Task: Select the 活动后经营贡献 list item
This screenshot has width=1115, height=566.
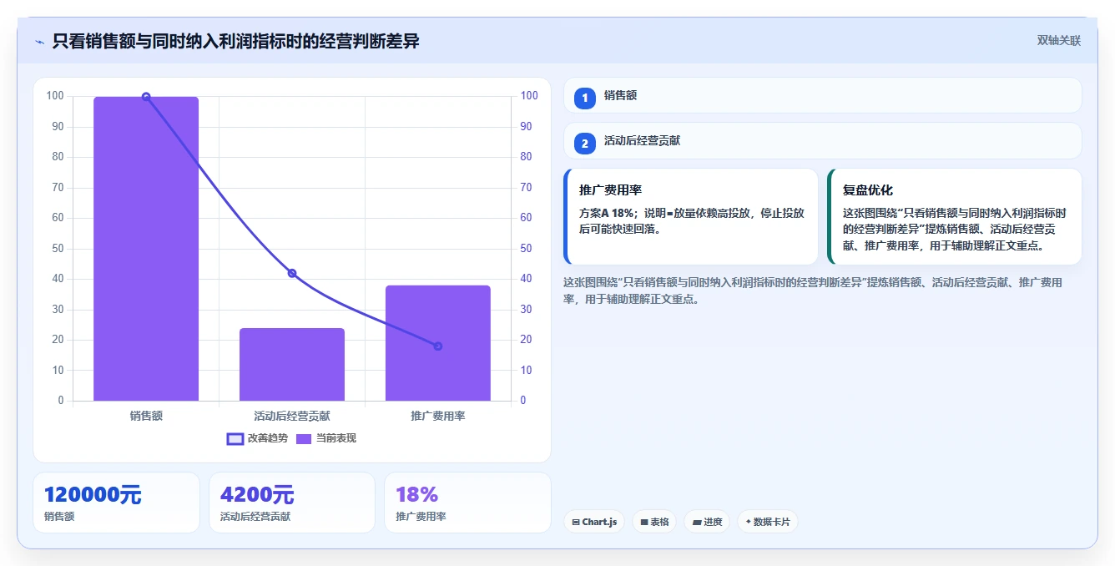Action: (823, 141)
